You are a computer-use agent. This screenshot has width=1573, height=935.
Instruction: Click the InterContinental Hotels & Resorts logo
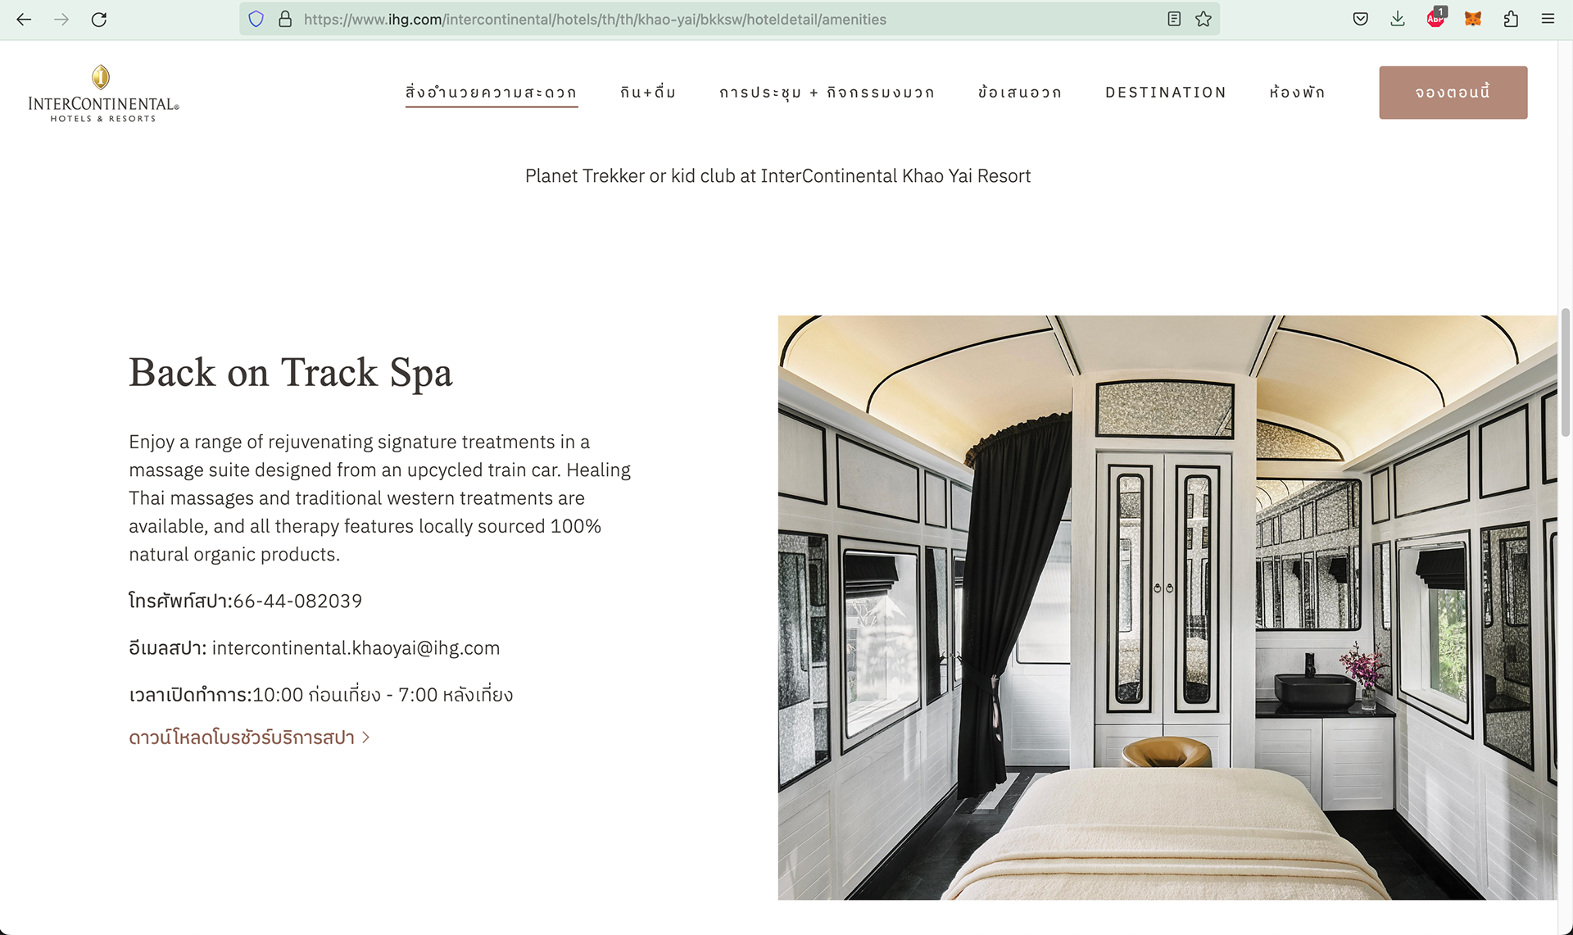click(103, 93)
